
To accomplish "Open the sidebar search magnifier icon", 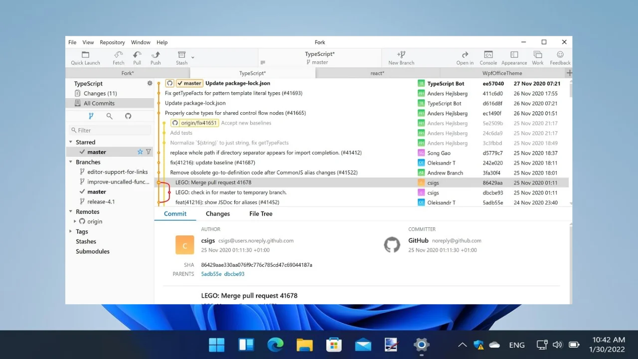I will (109, 116).
